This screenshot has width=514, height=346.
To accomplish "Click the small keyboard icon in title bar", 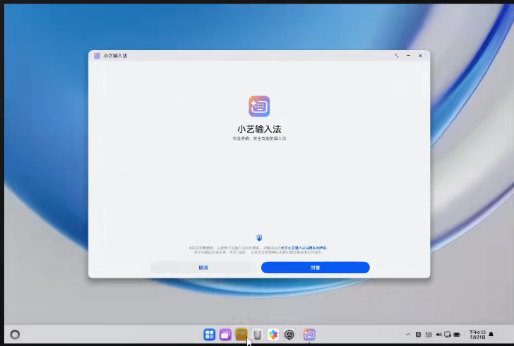I will coord(97,56).
